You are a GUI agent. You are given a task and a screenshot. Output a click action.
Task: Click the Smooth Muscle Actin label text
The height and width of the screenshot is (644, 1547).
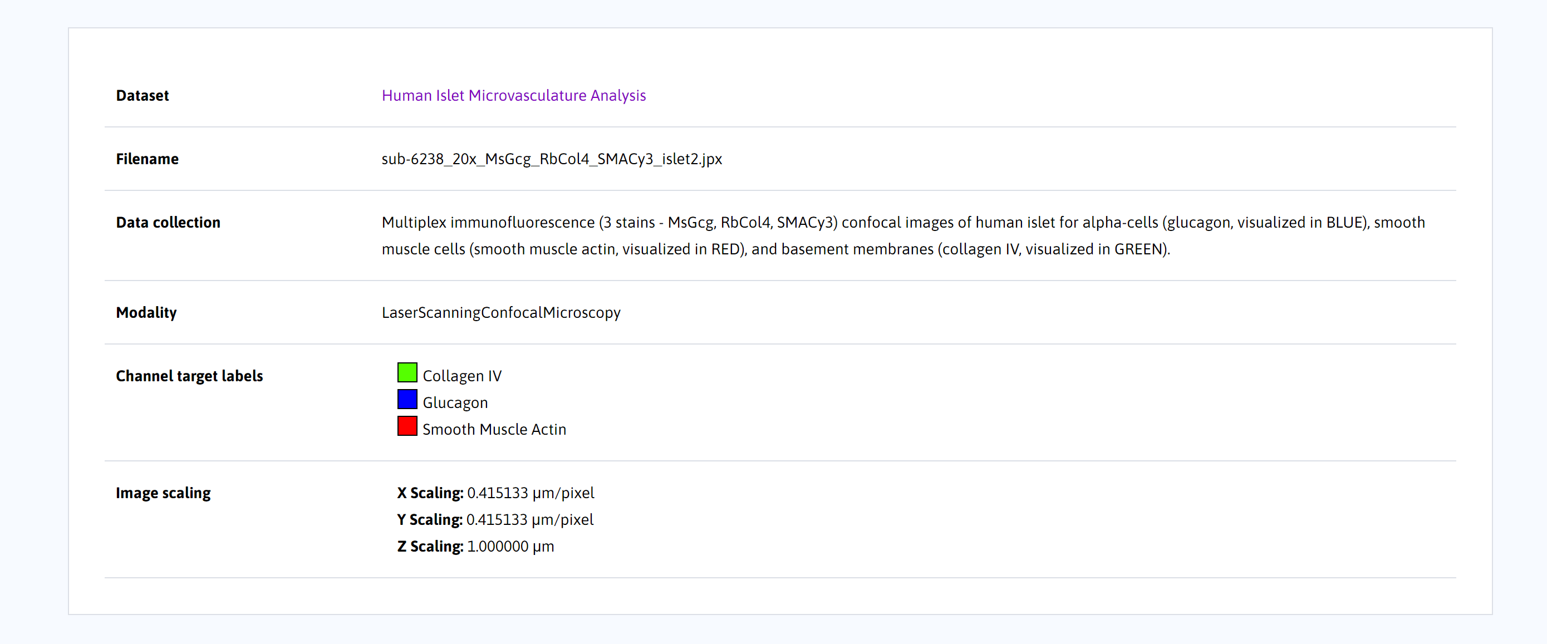494,430
